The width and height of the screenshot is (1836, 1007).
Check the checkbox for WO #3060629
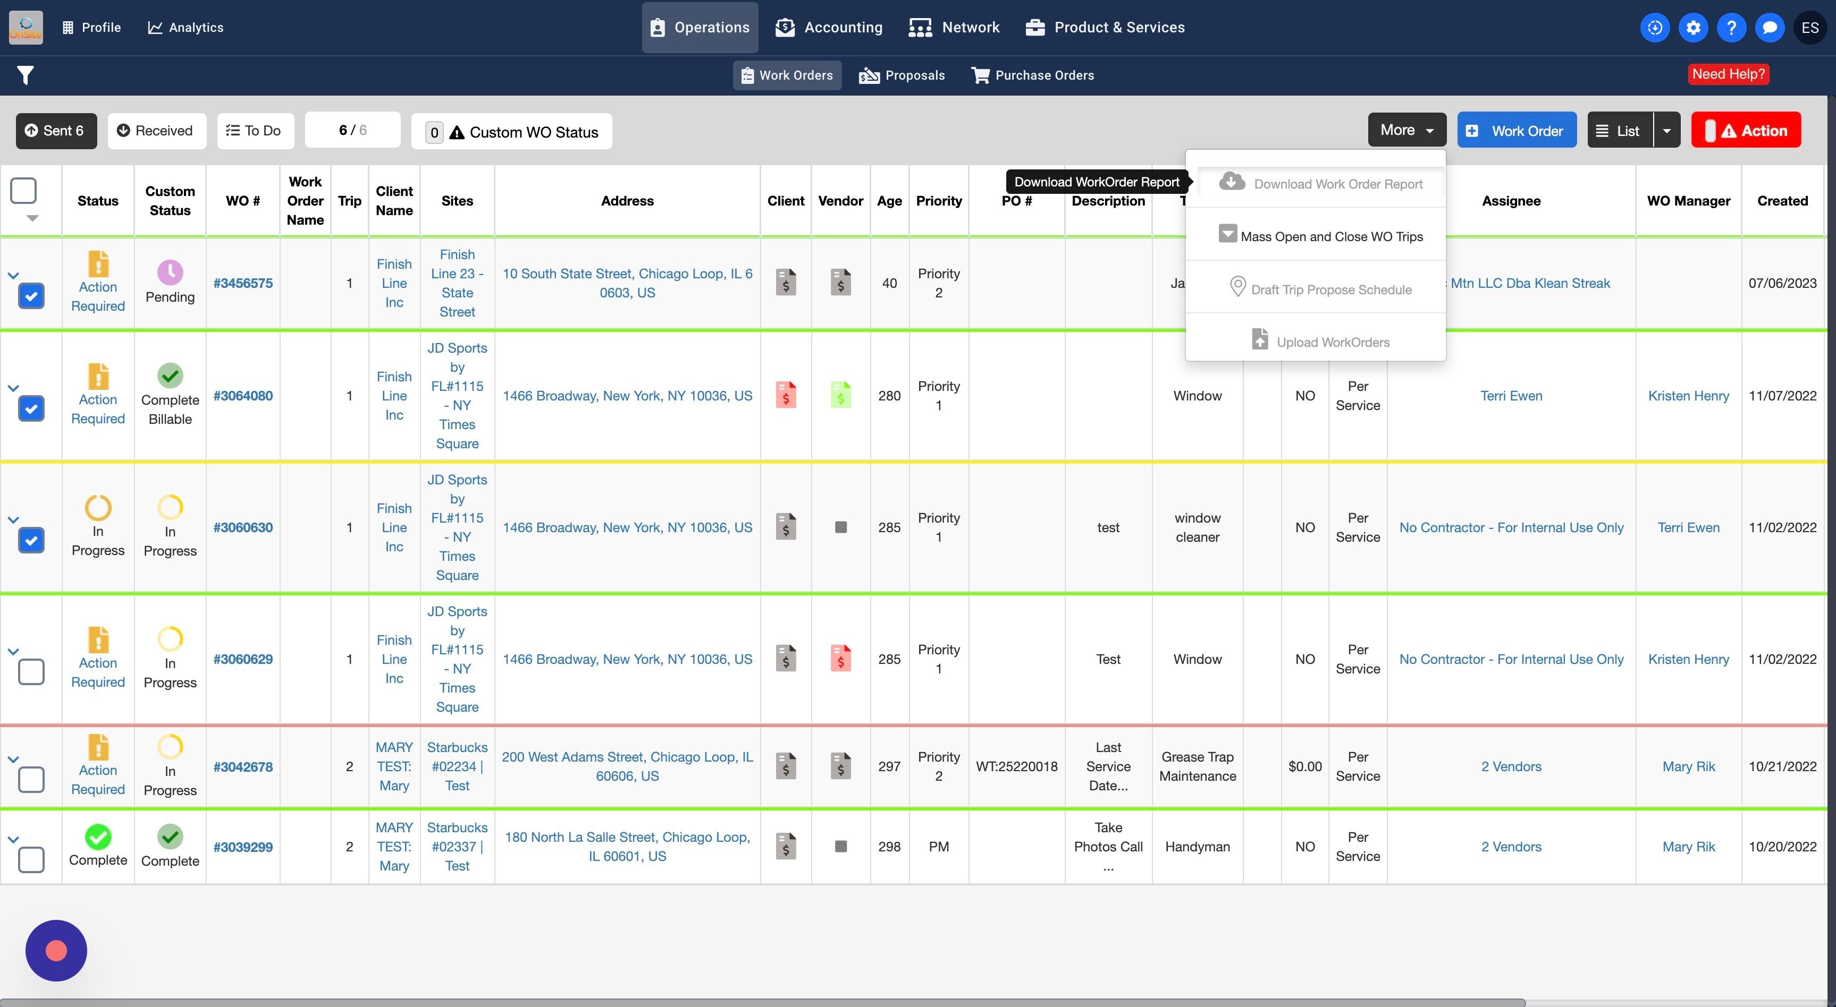(31, 671)
